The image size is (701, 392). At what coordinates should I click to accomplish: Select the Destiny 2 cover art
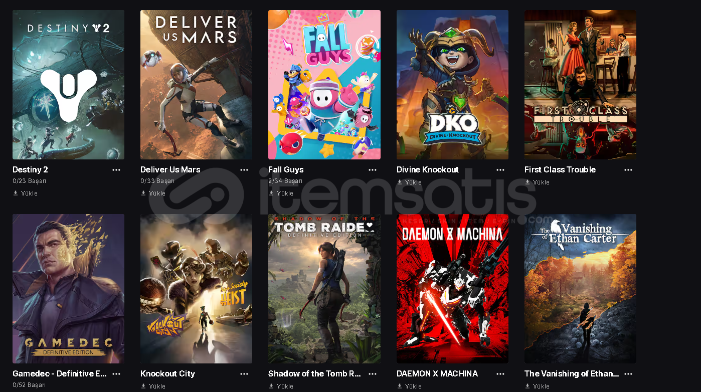(68, 85)
